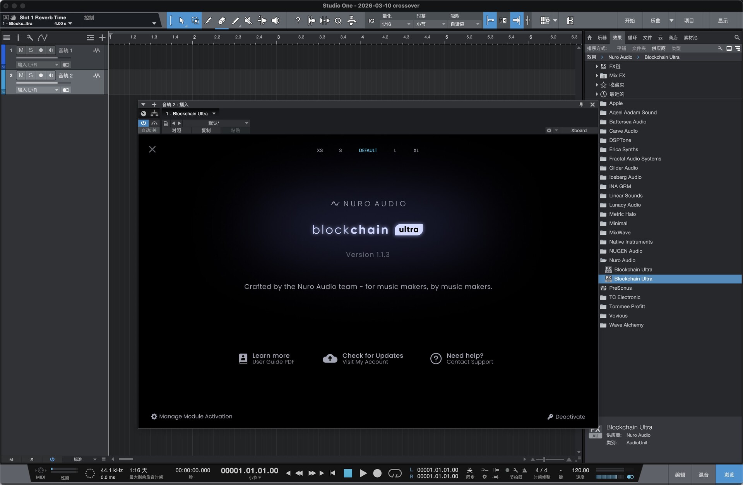Viewport: 743px width, 485px height.
Task: Solo track 音轨 2
Action: [31, 75]
